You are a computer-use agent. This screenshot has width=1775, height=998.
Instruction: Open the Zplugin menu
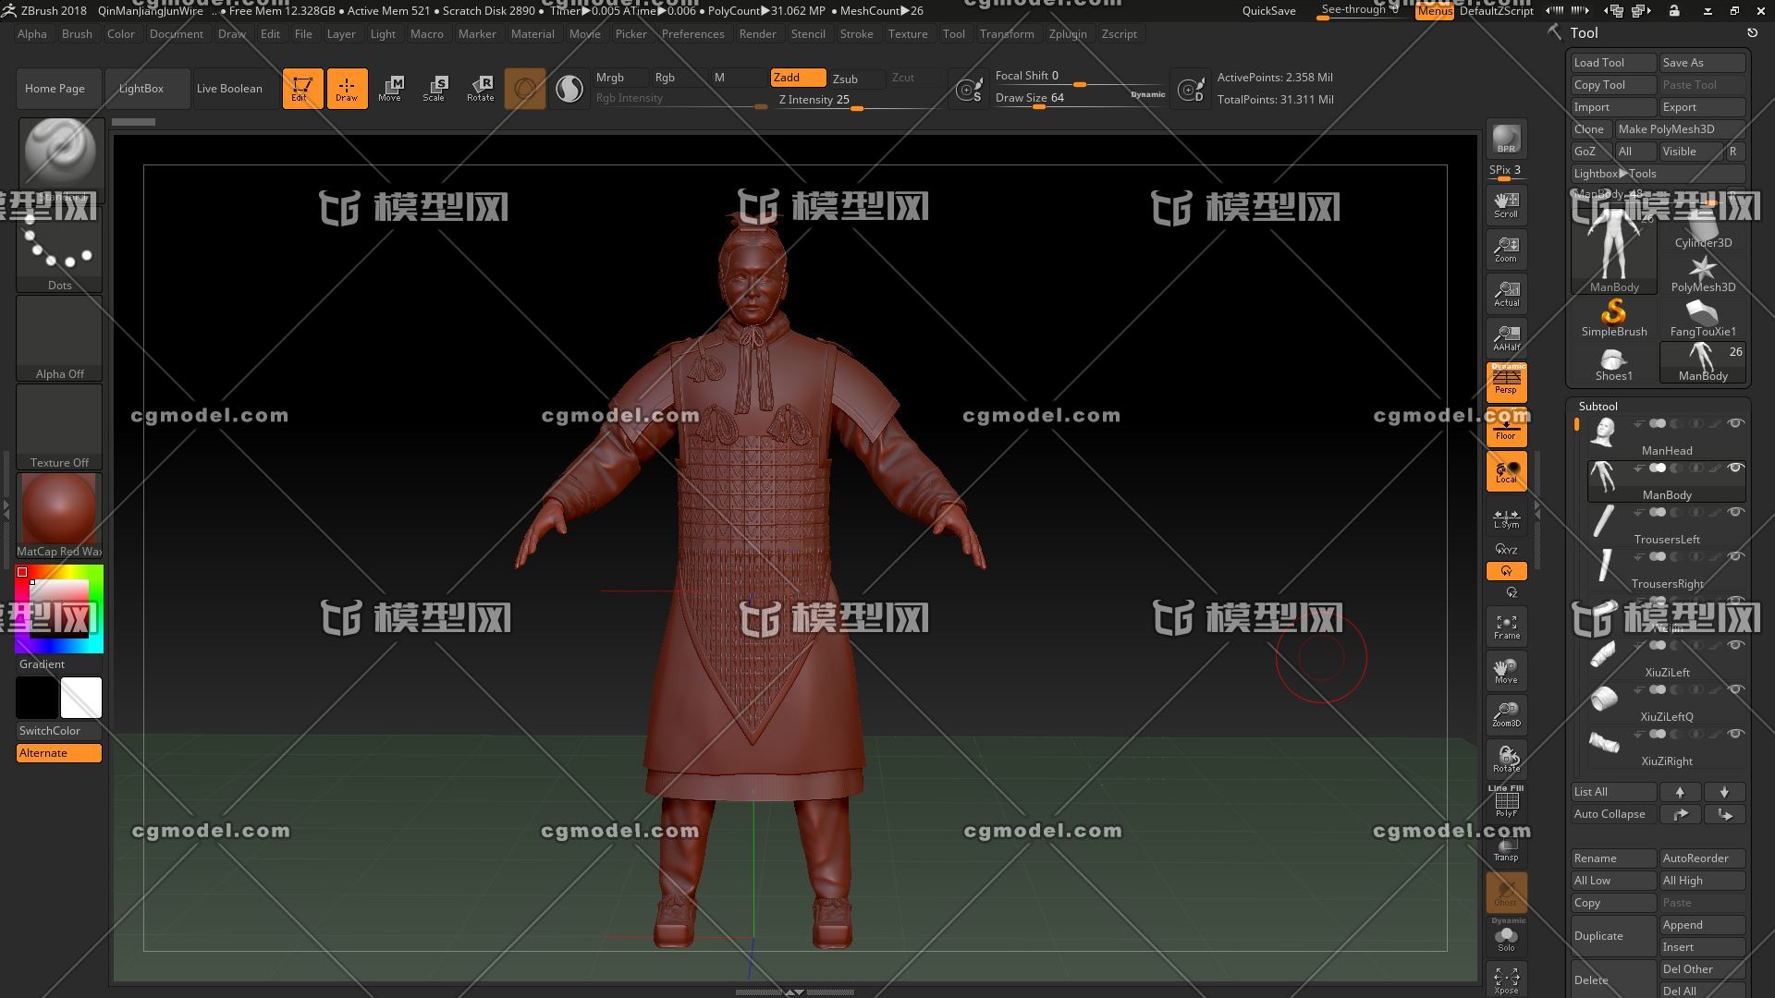1068,33
